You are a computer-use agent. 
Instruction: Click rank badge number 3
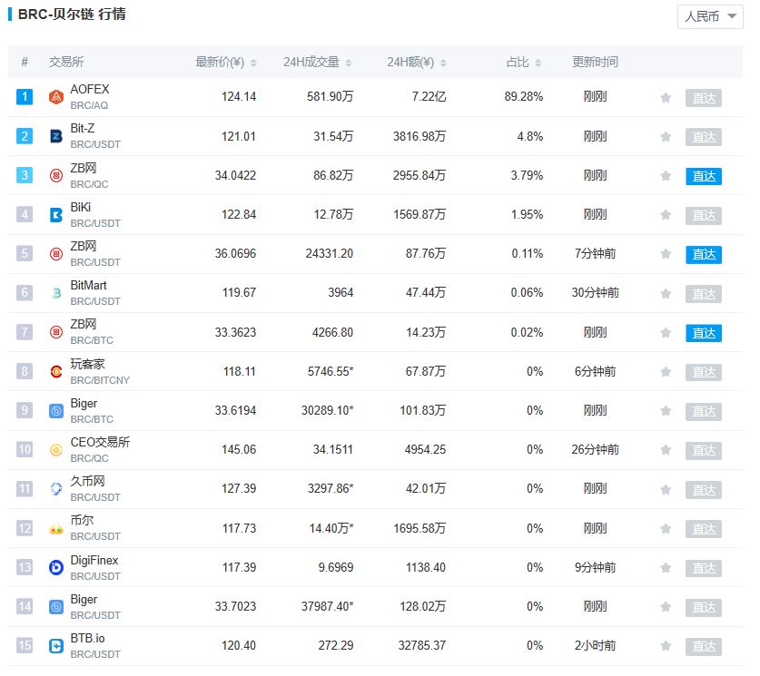(25, 175)
